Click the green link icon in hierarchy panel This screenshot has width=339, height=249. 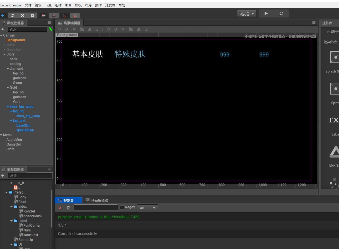pos(50,29)
